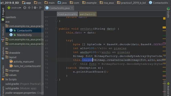
Task: Click the collapse all icon in project toolbar
Action: (29, 8)
